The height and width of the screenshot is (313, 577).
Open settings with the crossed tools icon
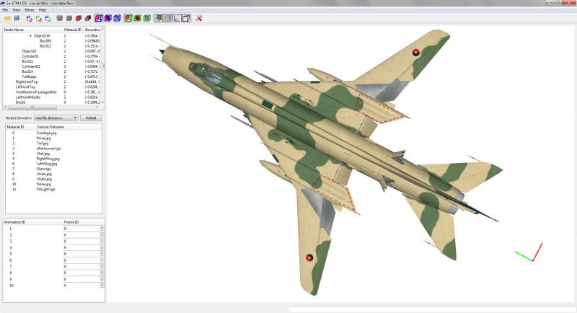pyautogui.click(x=199, y=18)
